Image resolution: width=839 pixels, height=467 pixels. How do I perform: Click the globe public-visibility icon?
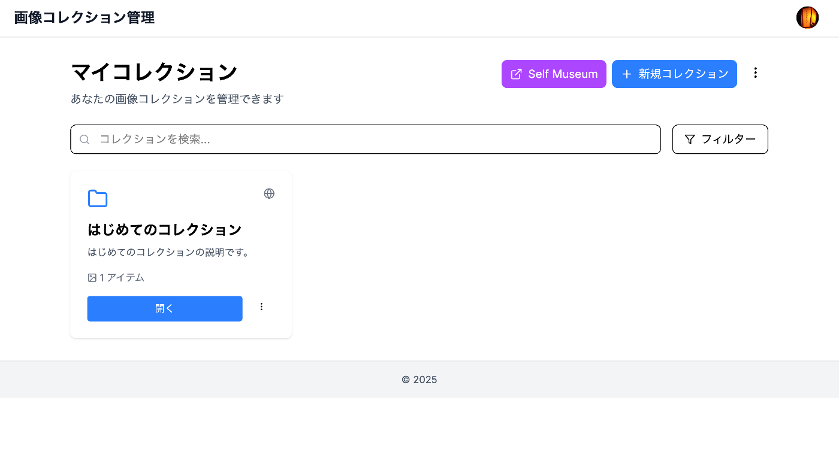coord(269,193)
